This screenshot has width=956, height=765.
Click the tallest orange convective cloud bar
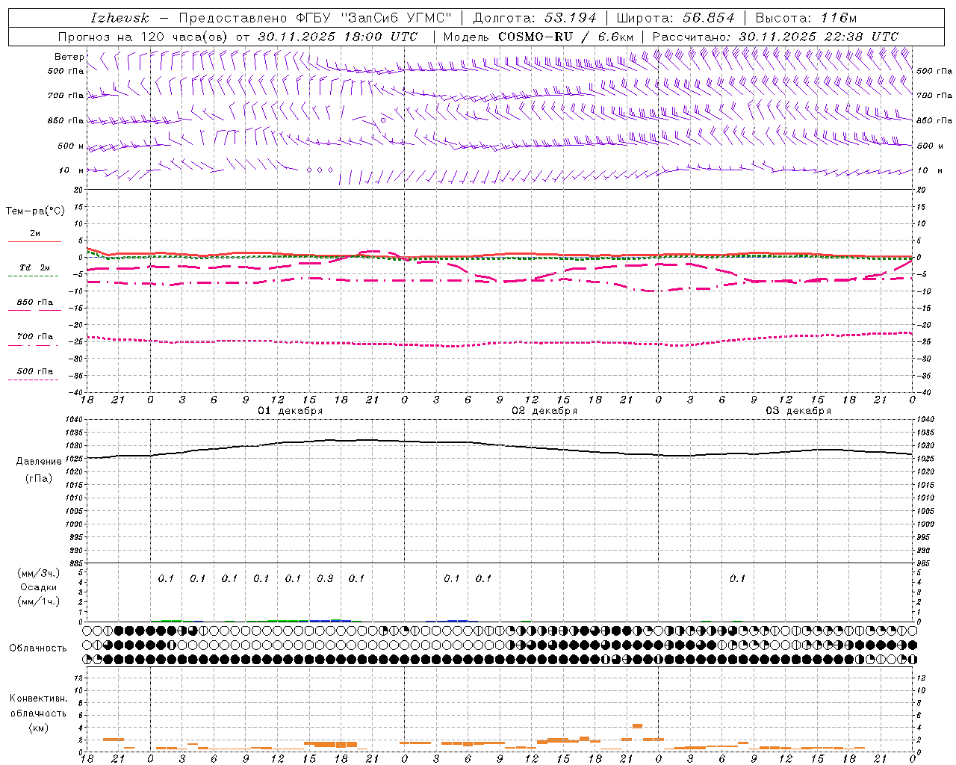pos(637,725)
